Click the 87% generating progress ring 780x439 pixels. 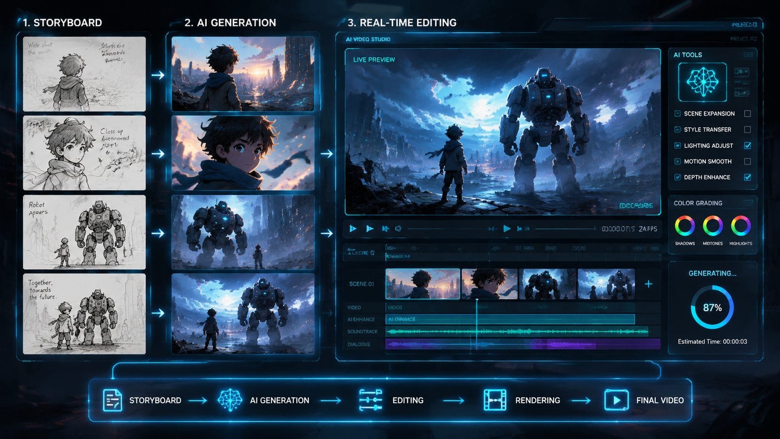(x=712, y=307)
